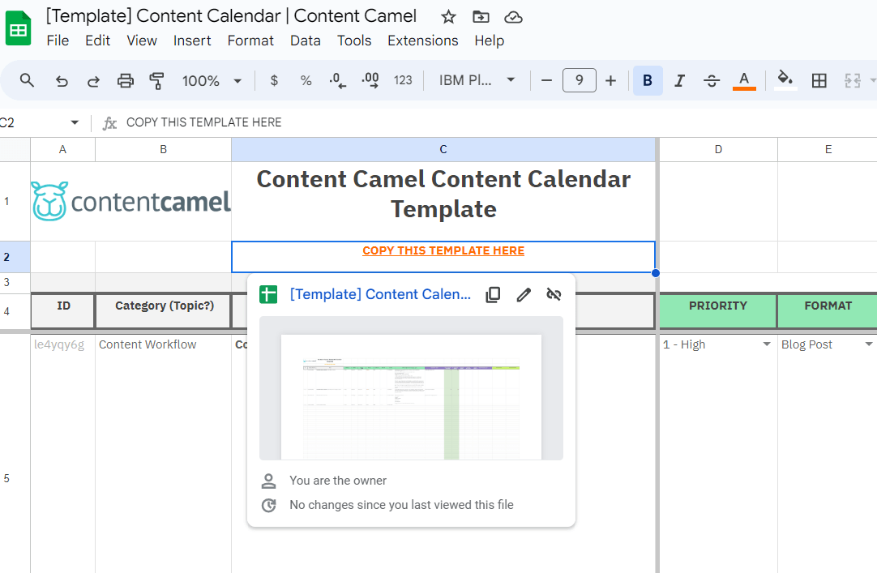Format as currency
The width and height of the screenshot is (877, 573).
click(273, 80)
